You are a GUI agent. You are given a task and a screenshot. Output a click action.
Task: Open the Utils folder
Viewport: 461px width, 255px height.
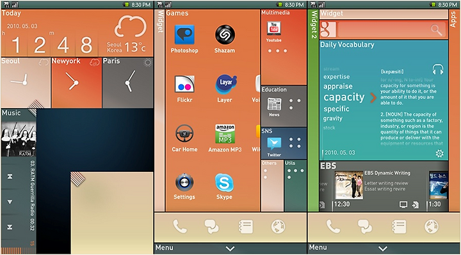pos(295,185)
